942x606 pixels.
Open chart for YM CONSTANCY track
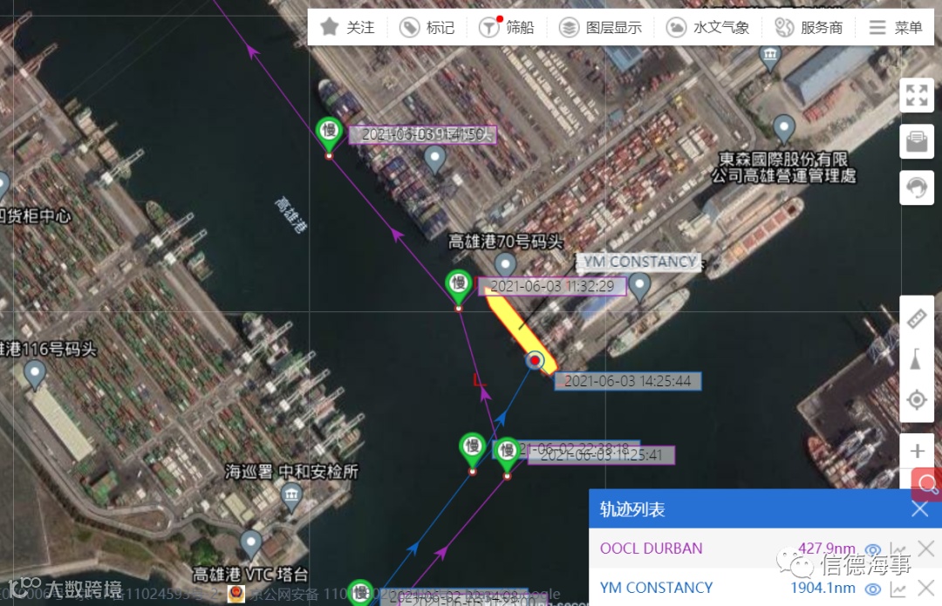[x=898, y=589]
